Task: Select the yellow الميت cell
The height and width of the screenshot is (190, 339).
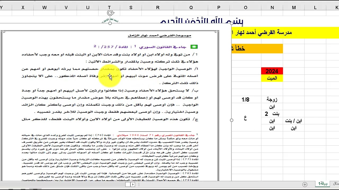Action: coord(272,78)
